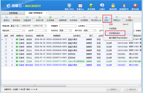Image resolution: width=143 pixels, height=93 pixels.
Task: Click 更换操作员 icon
Action: (124, 7)
